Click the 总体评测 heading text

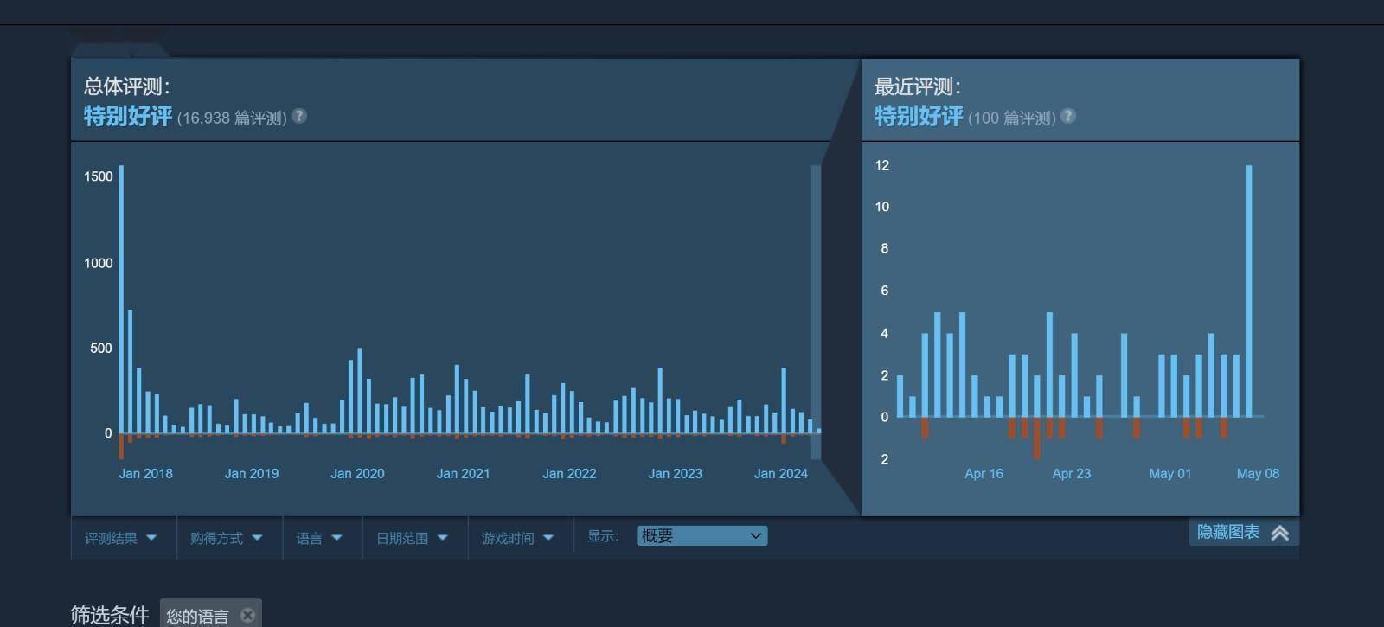[127, 86]
